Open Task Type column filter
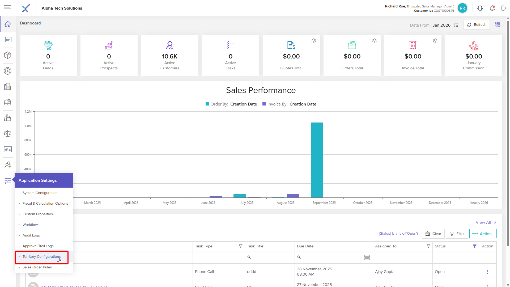 241,246
